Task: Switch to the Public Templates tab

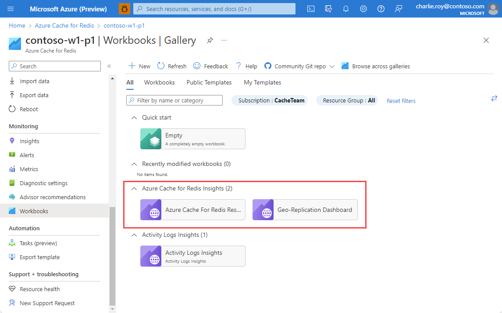Action: pos(209,82)
